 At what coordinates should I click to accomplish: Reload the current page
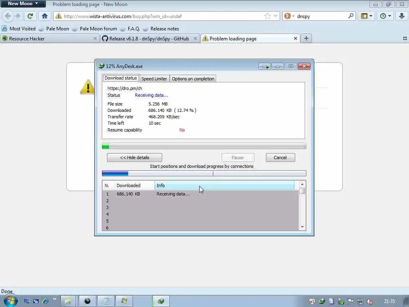point(30,16)
